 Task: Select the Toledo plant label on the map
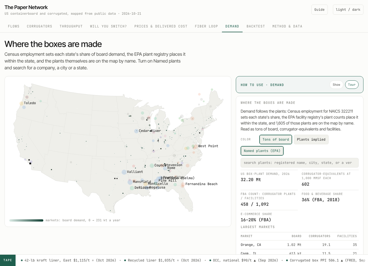point(30,103)
